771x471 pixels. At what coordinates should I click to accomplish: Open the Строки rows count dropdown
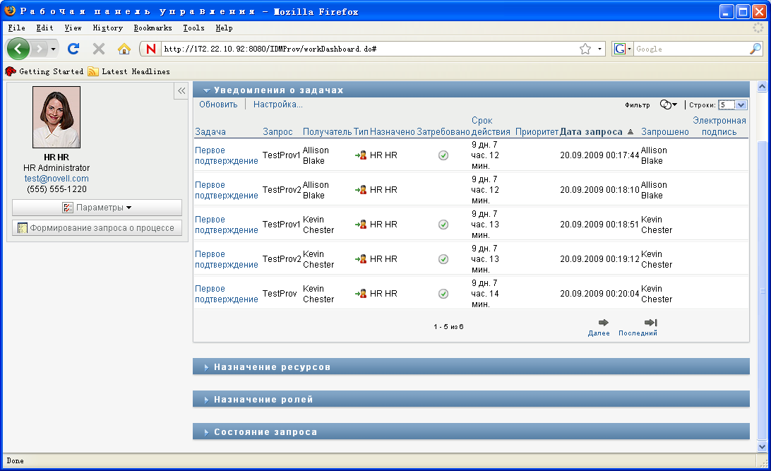point(732,105)
